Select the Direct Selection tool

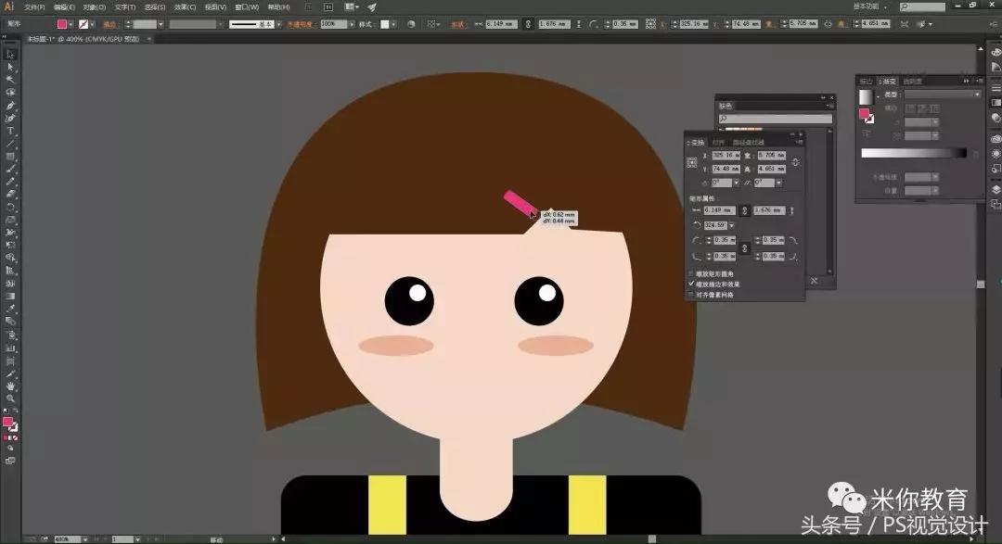10,67
